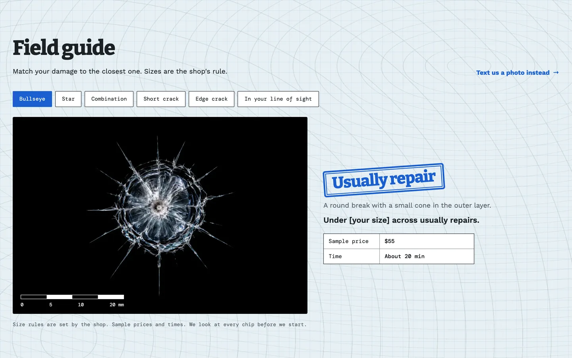Click the Field guide heading

pyautogui.click(x=64, y=48)
